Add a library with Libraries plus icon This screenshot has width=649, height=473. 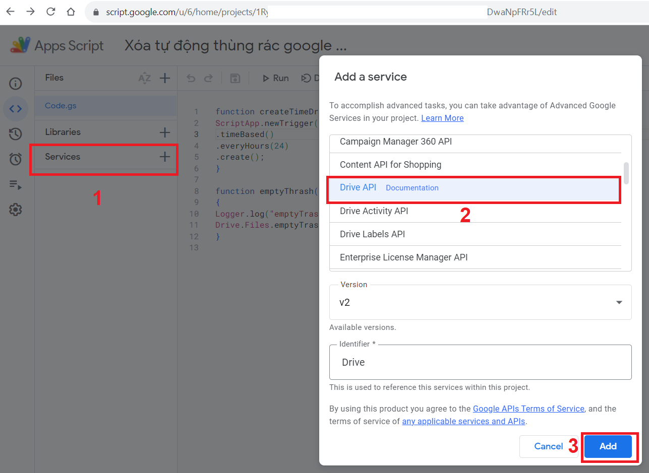[x=165, y=132]
